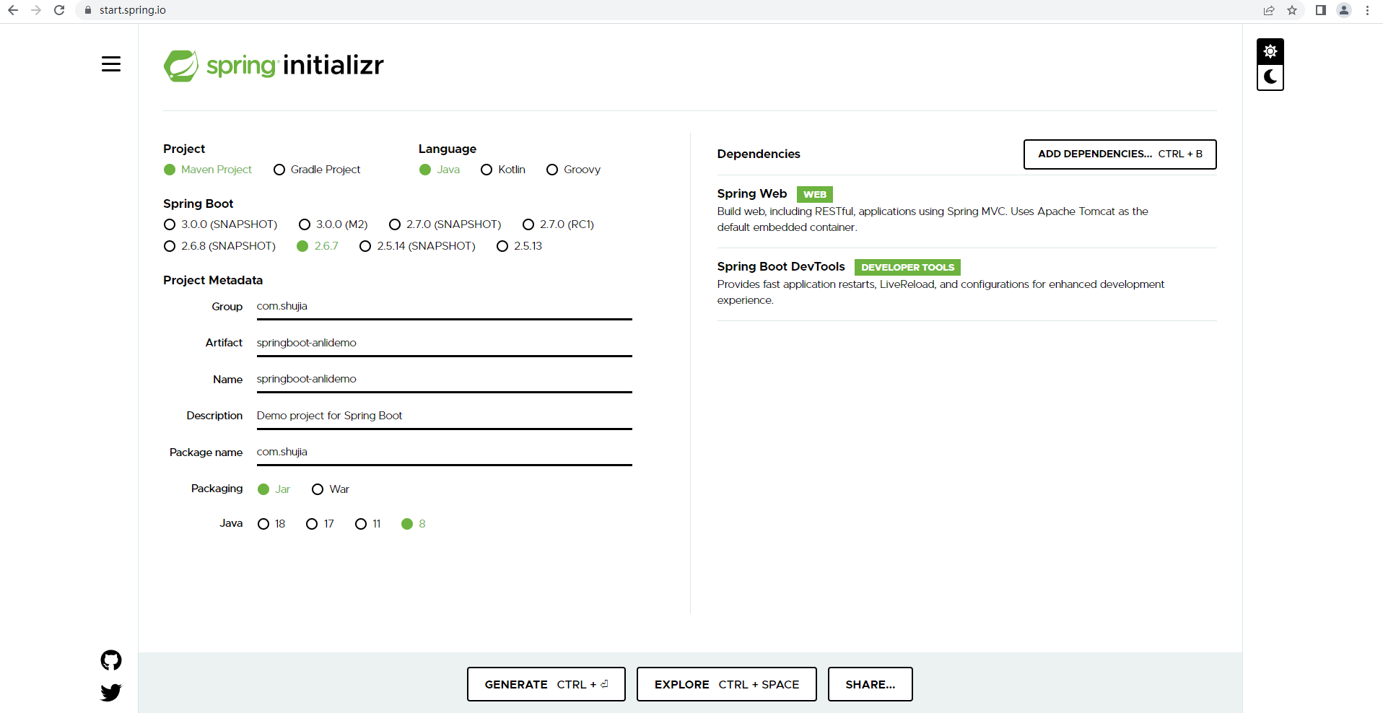This screenshot has width=1383, height=713.
Task: Click the Spring Web dependency entry
Action: click(967, 211)
